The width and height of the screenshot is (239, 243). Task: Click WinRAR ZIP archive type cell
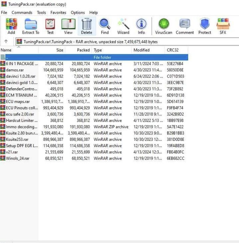click(x=111, y=127)
